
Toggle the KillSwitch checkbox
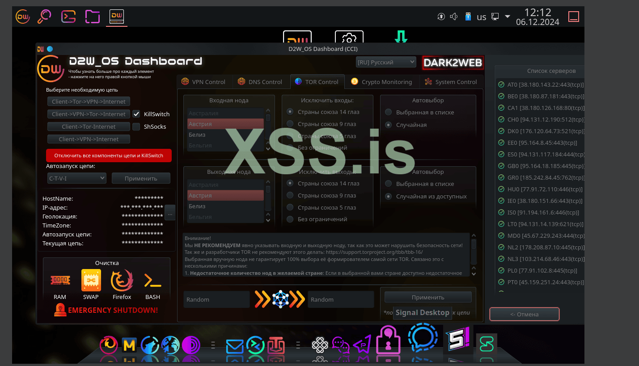click(x=136, y=114)
